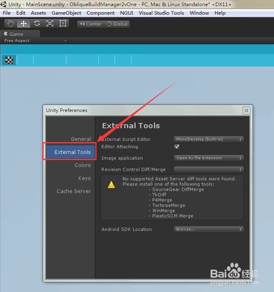Click the Unity Preferences title bar text
This screenshot has height=292, width=274.
pyautogui.click(x=67, y=110)
